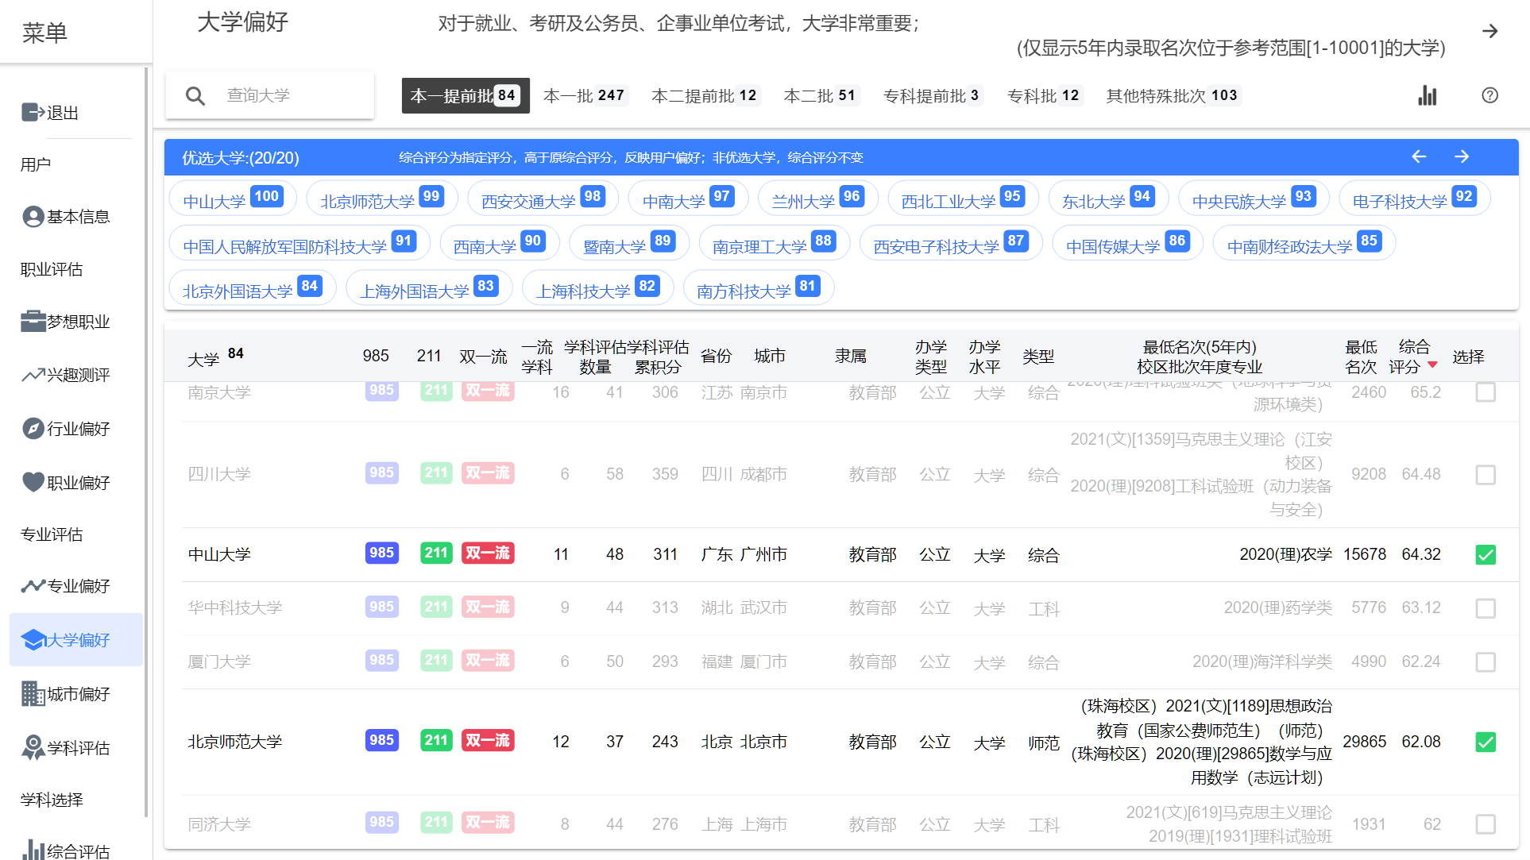The image size is (1530, 860).
Task: Click the search magnifier icon
Action: tap(195, 96)
